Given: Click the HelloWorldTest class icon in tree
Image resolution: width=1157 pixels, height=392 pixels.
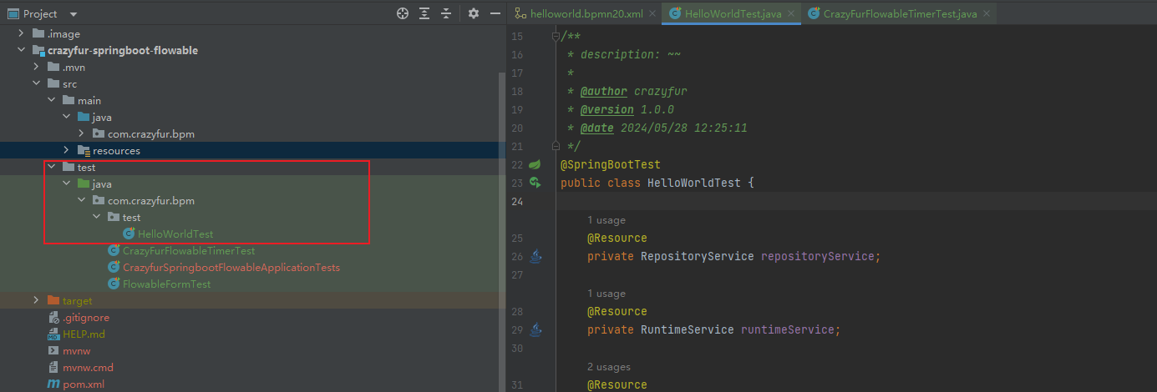Looking at the screenshot, I should click(129, 234).
